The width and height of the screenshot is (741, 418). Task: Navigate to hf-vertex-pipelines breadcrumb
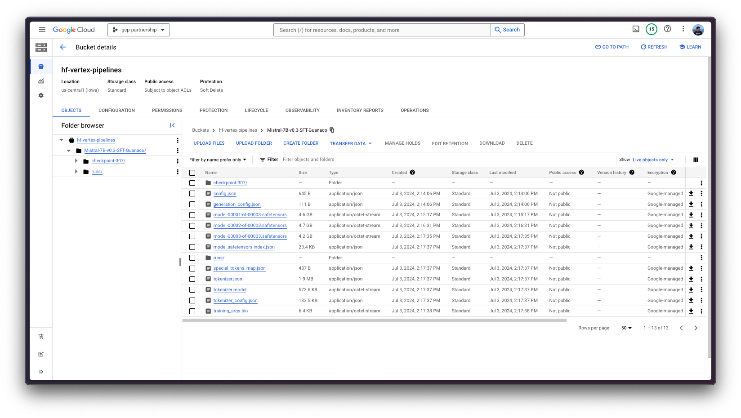click(238, 130)
